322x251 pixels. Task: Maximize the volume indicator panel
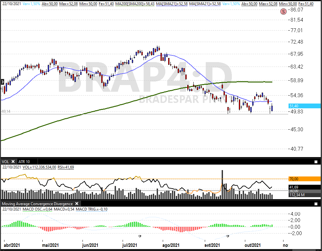(316, 162)
